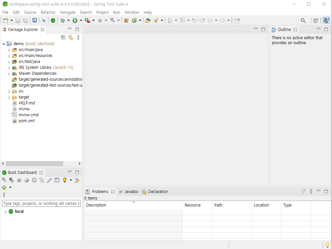Viewport: 332px width, 249px height.
Task: Close the Boot Dashboard tab
Action: click(x=41, y=173)
